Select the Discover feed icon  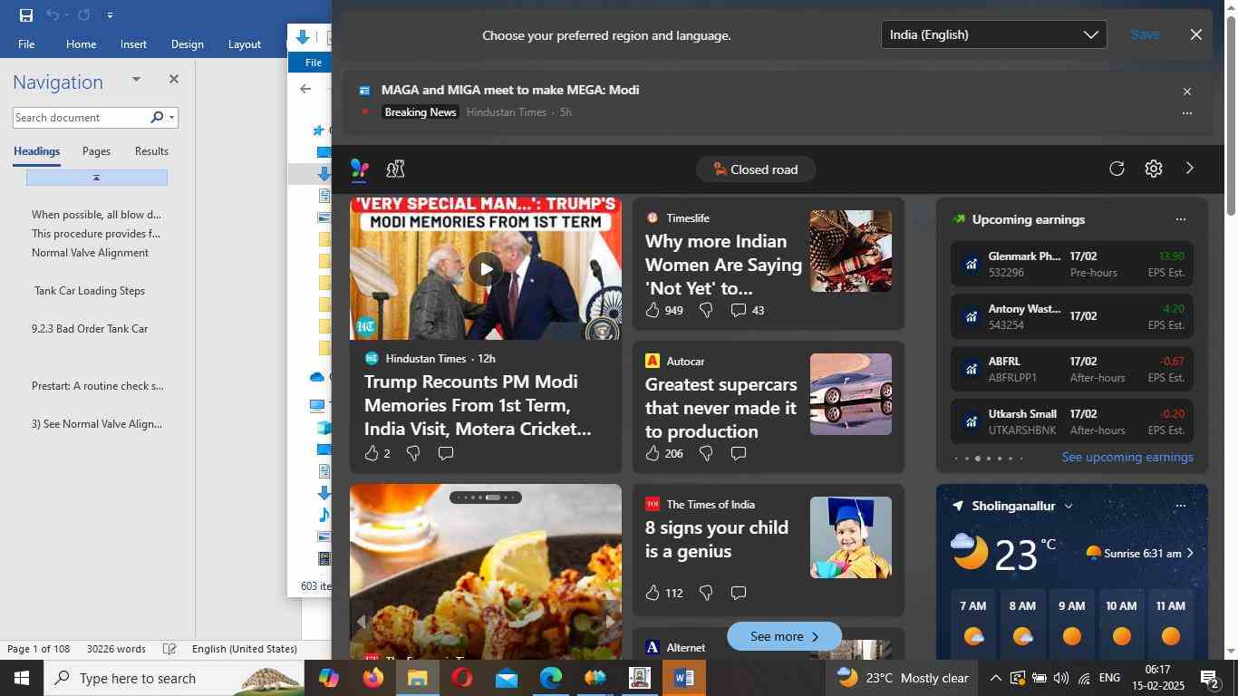point(360,169)
